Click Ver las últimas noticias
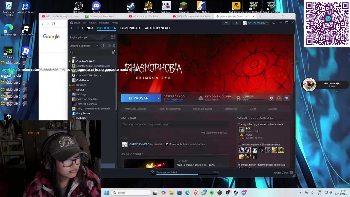The image size is (350, 197). pyautogui.click(x=214, y=133)
